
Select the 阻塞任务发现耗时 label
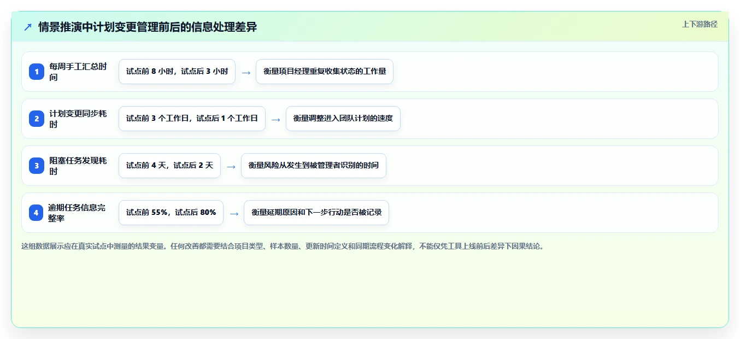click(x=78, y=166)
